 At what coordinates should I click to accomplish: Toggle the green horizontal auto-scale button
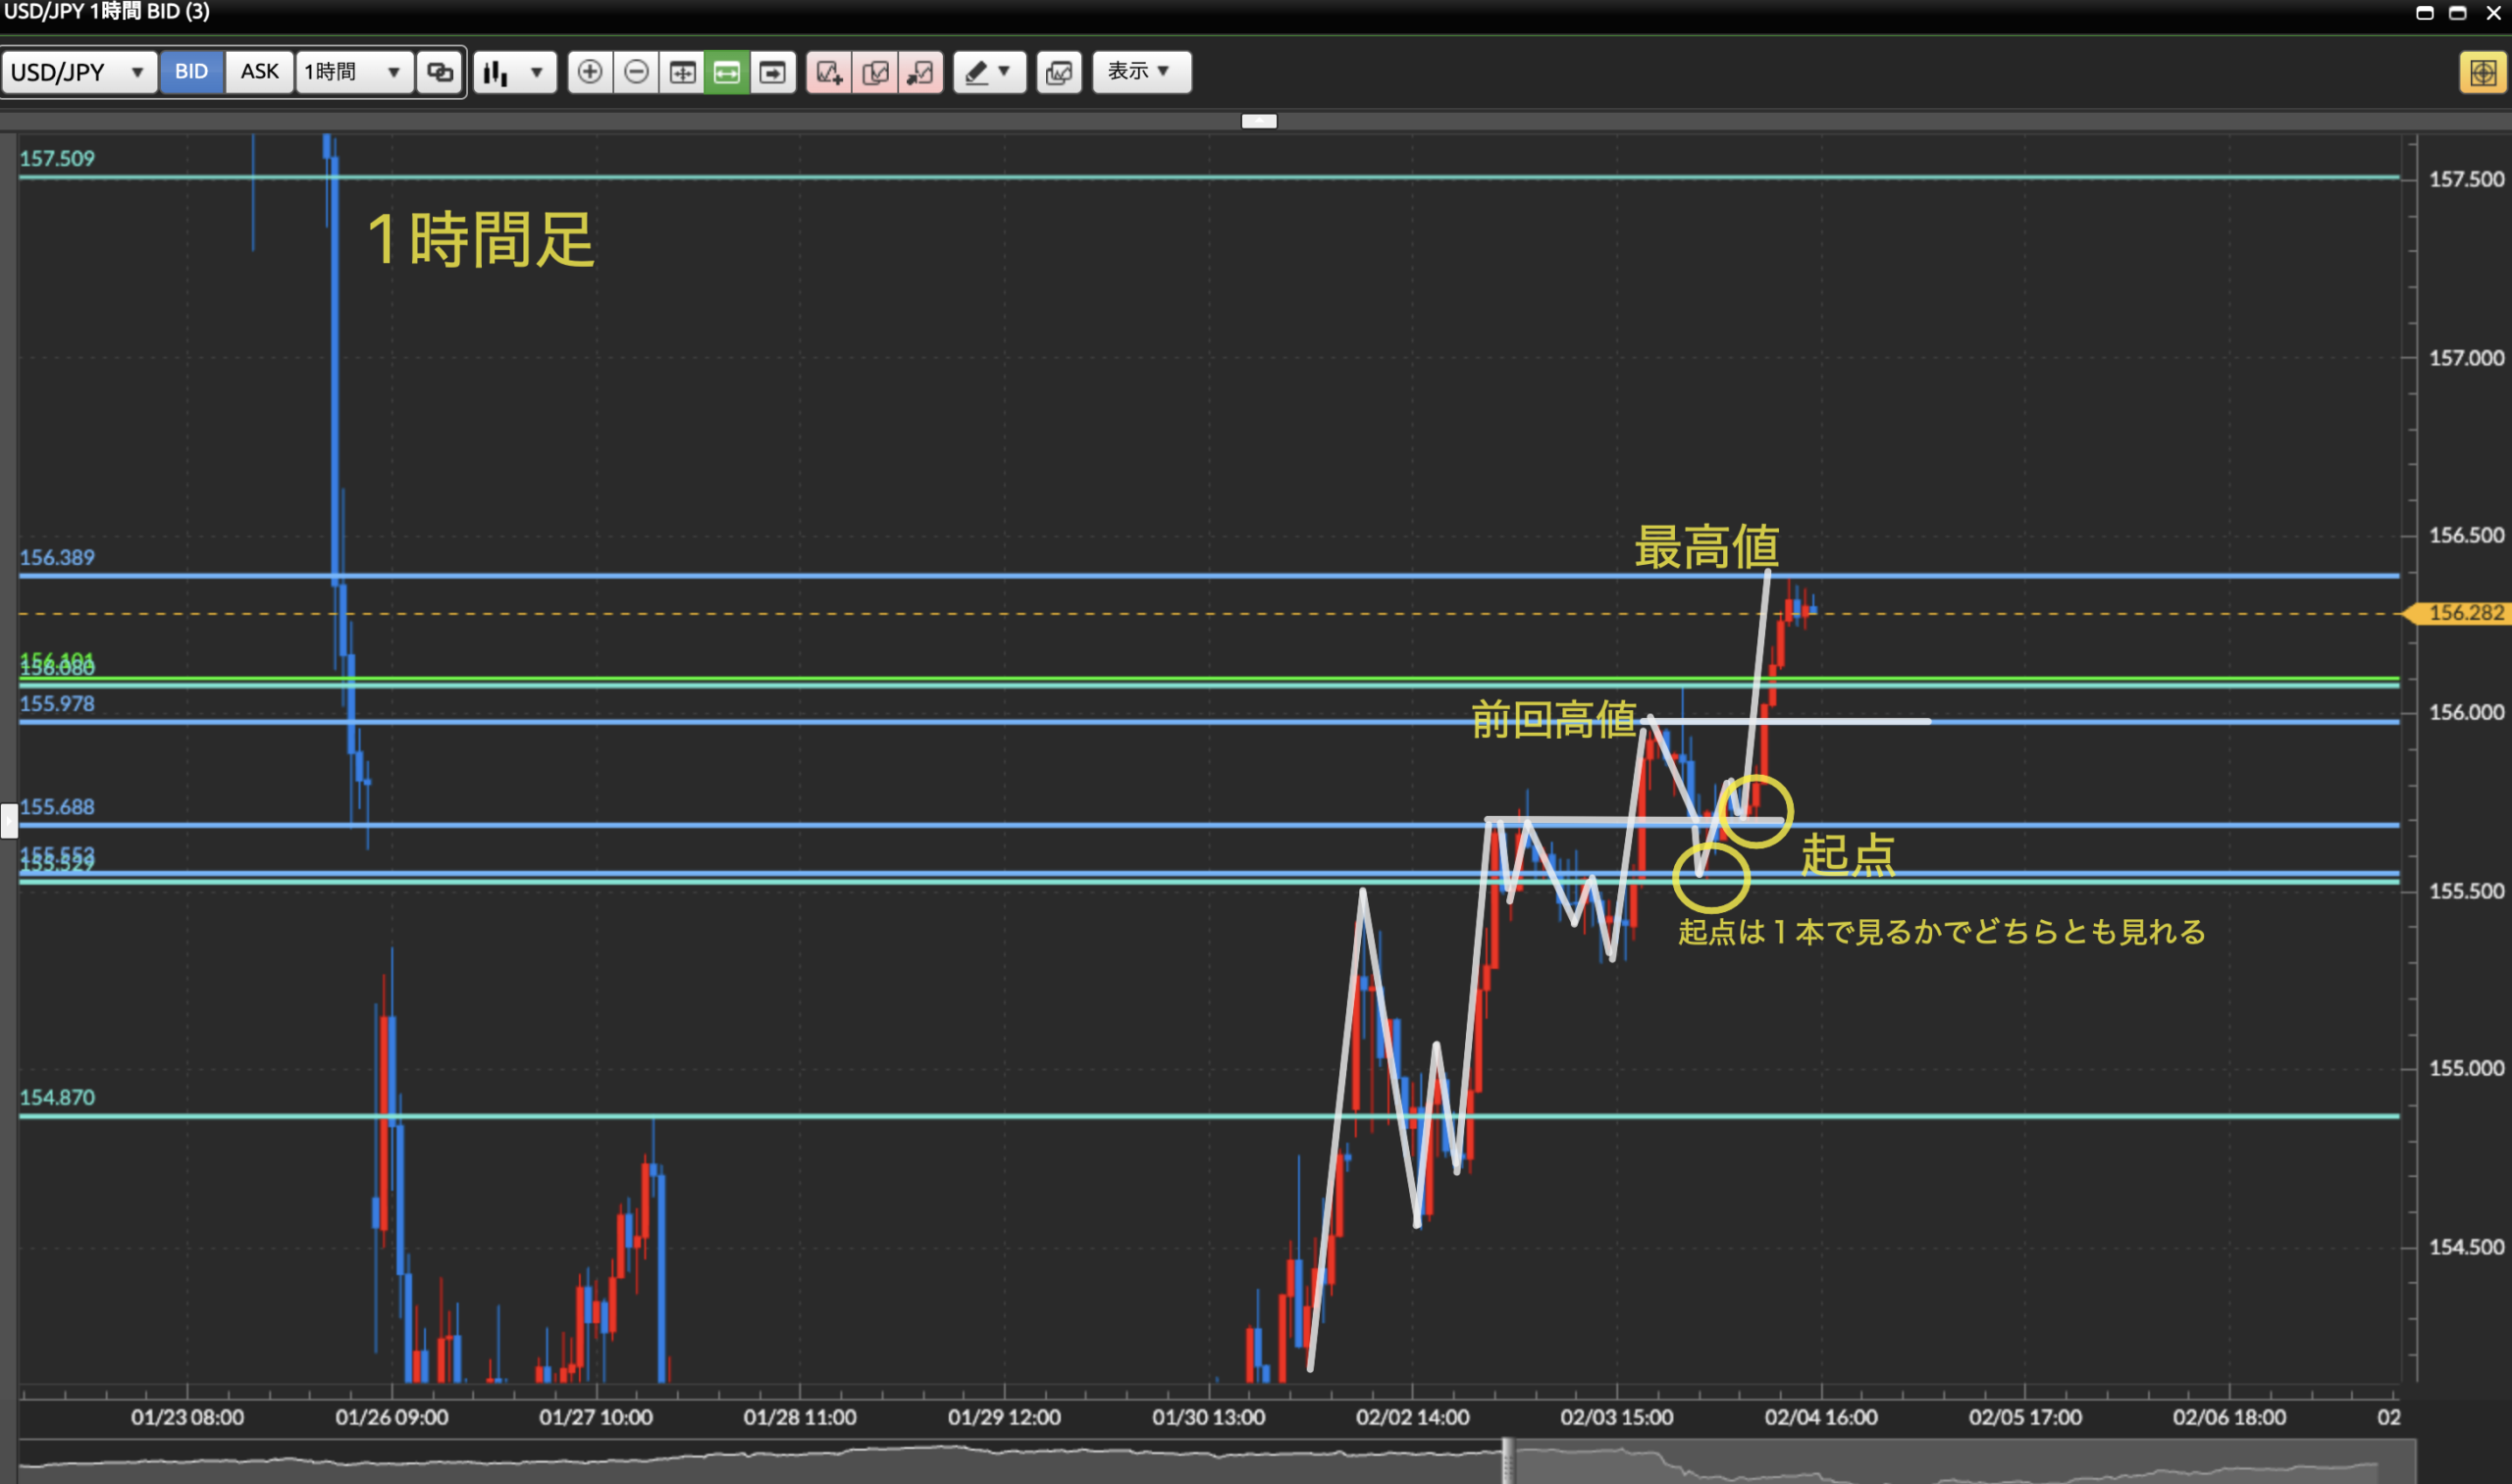point(726,72)
